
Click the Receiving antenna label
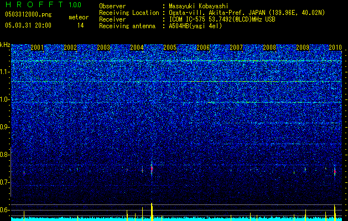click(x=127, y=26)
